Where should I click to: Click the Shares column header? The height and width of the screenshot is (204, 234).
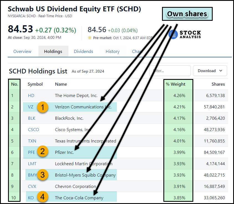pos(218,84)
